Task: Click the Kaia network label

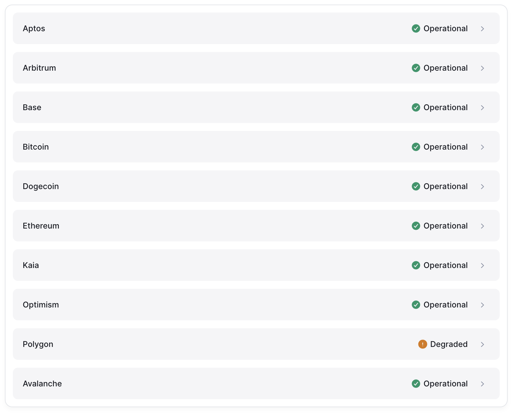Action: tap(31, 265)
